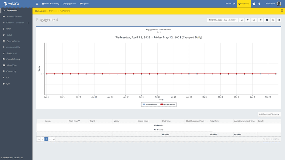This screenshot has width=285, height=160.
Task: Collapse the sidebar with the hamburger icon
Action: tap(37, 4)
